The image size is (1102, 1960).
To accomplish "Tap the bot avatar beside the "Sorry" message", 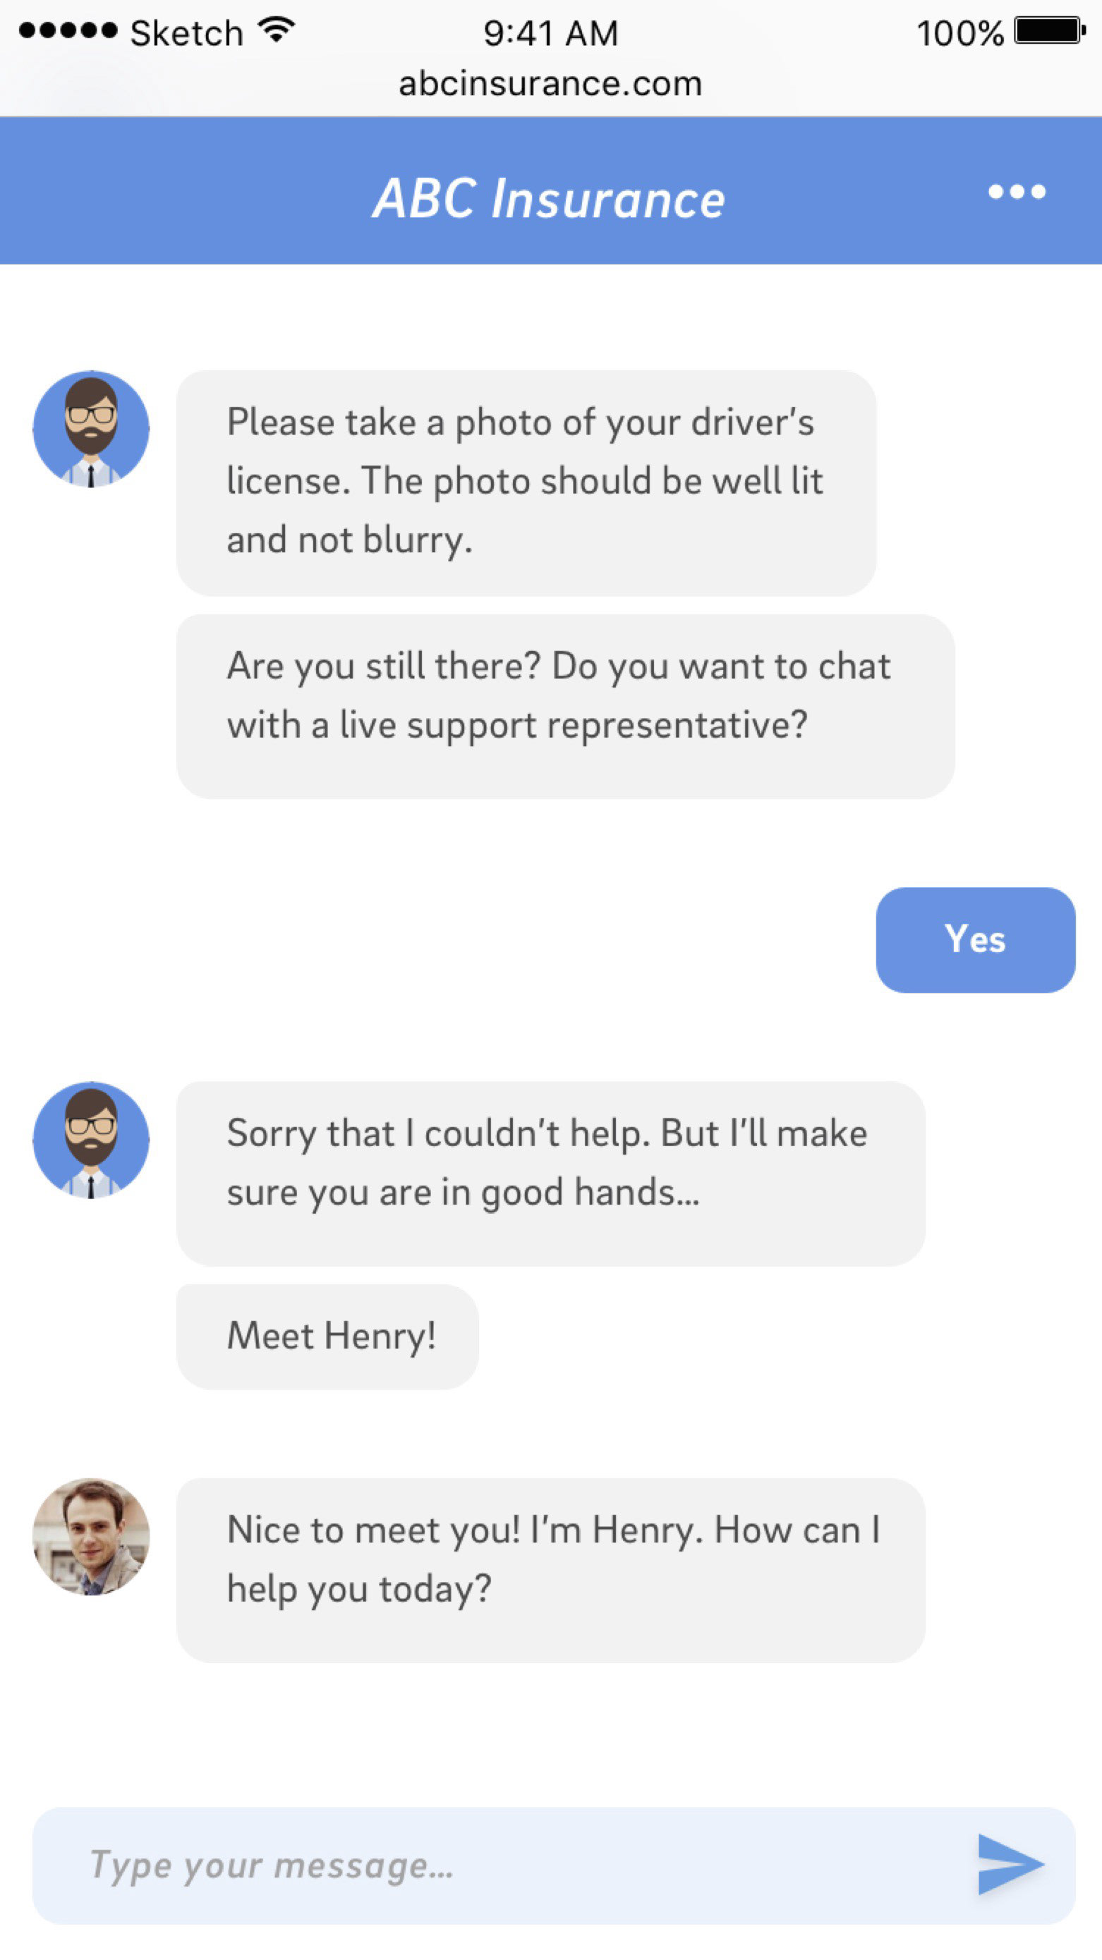I will 91,1140.
